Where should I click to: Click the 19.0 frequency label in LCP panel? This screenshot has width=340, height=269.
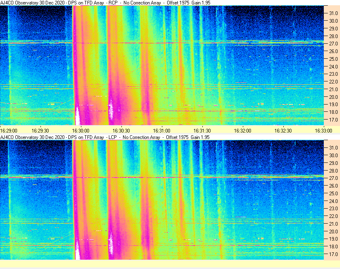[x=334, y=239]
